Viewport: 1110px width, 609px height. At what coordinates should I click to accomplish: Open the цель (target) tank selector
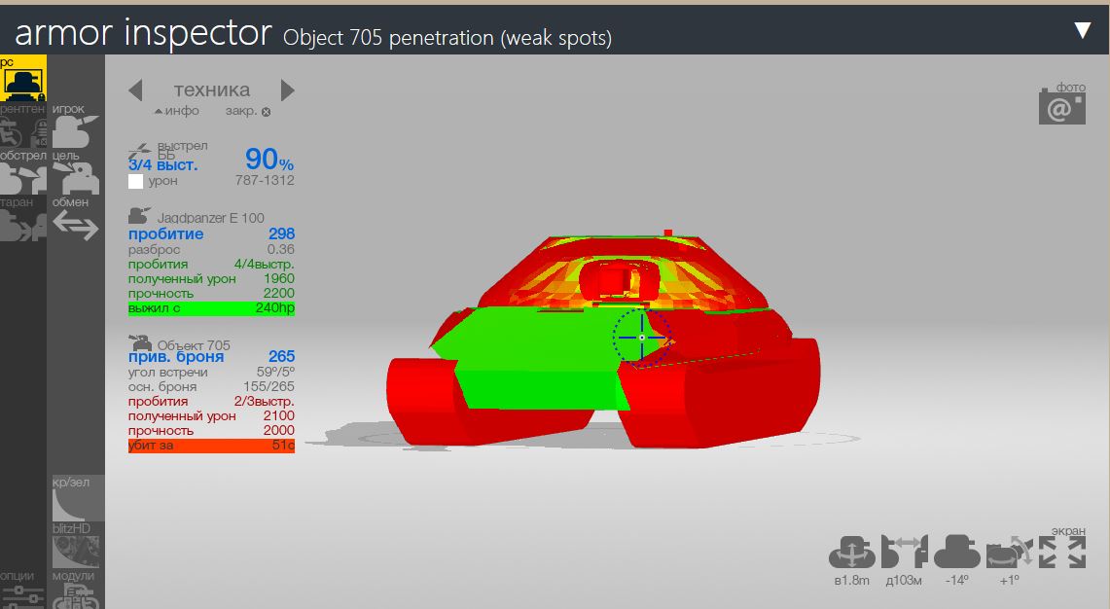tap(74, 173)
